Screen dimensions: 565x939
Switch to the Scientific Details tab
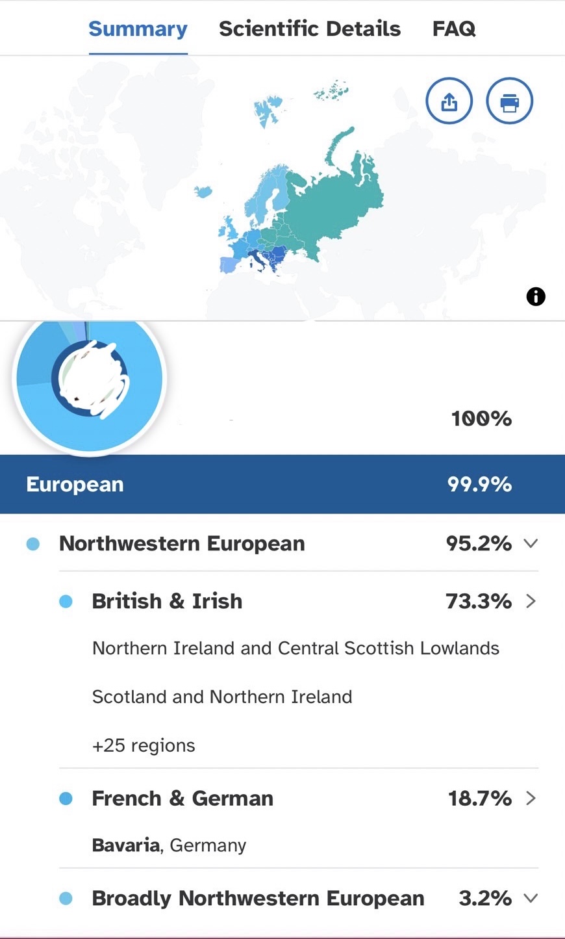pos(310,29)
